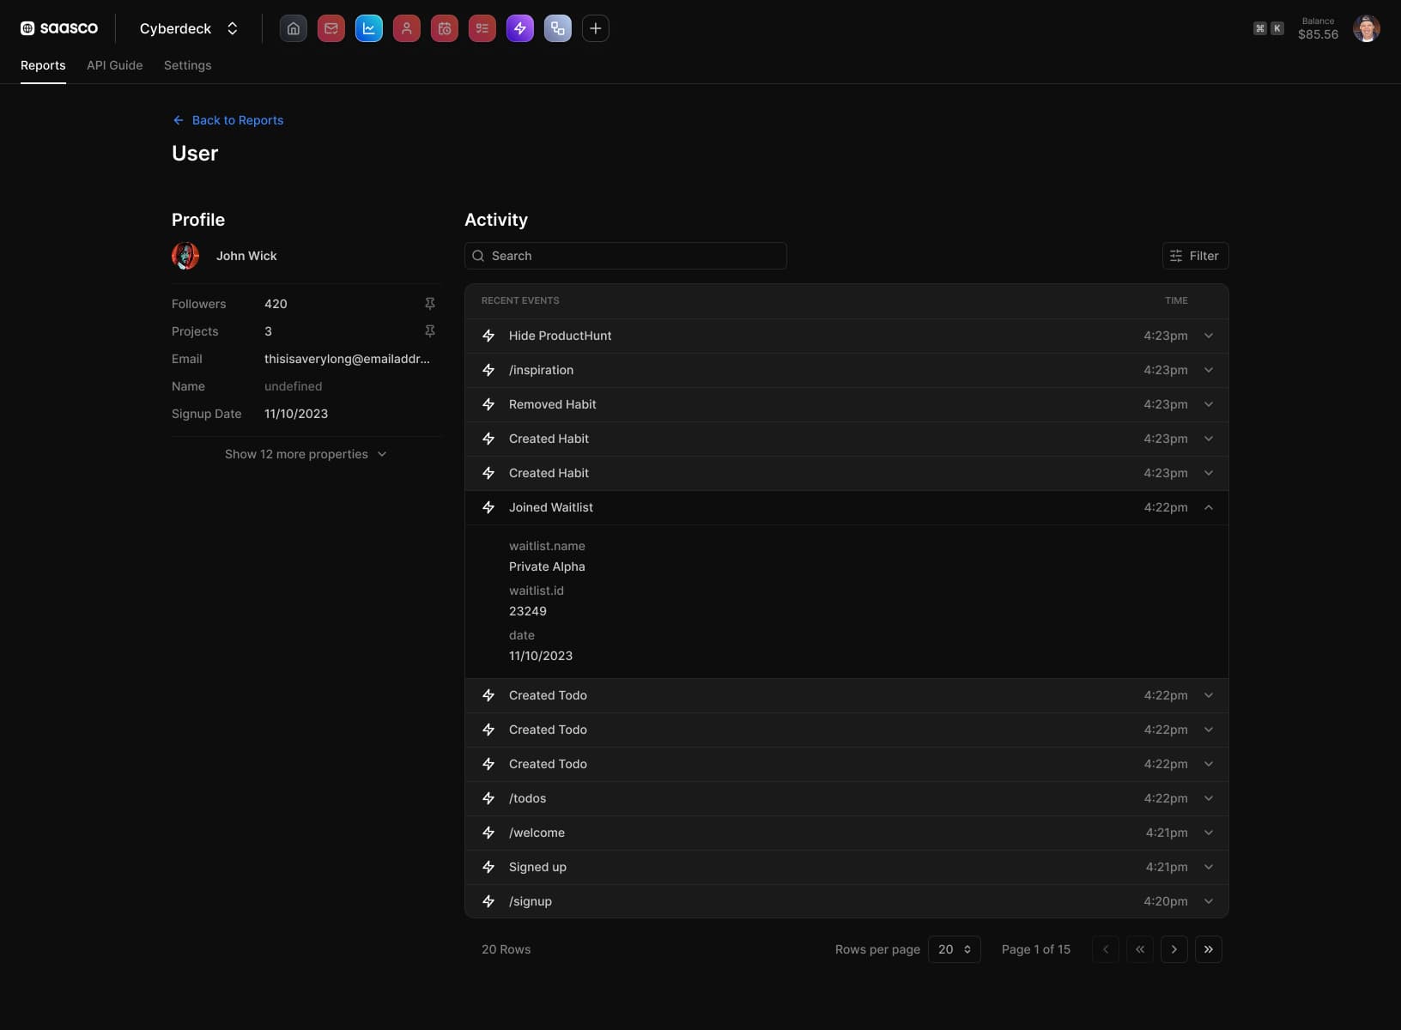Focus the Activity search field
The image size is (1401, 1030).
pos(625,256)
